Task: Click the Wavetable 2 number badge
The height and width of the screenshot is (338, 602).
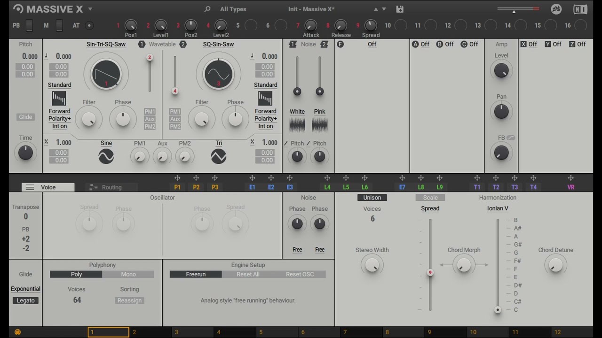Action: click(x=183, y=44)
